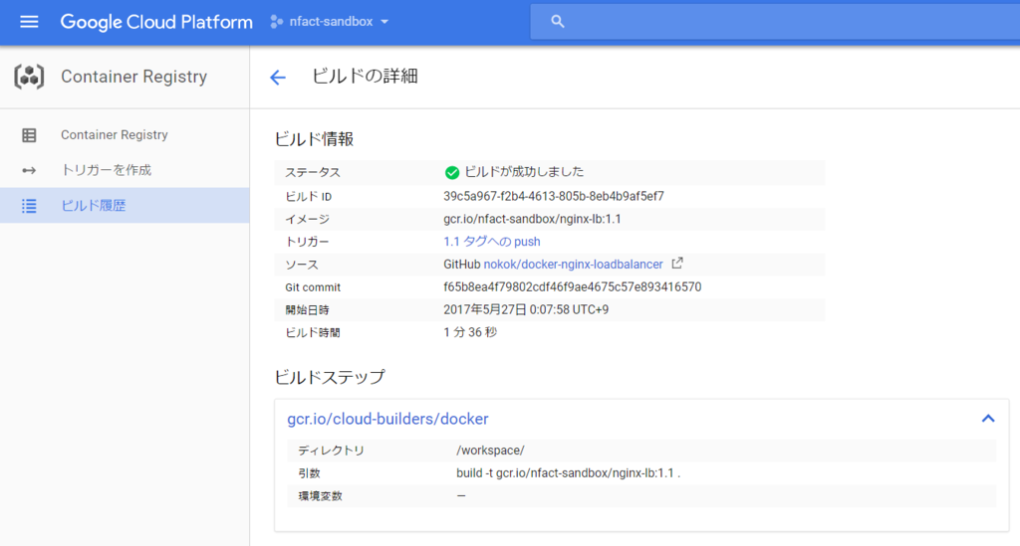This screenshot has width=1020, height=546.
Task: Click image value gcr.io/nfact-sandbox/nginx-lb:1.1
Action: click(532, 219)
